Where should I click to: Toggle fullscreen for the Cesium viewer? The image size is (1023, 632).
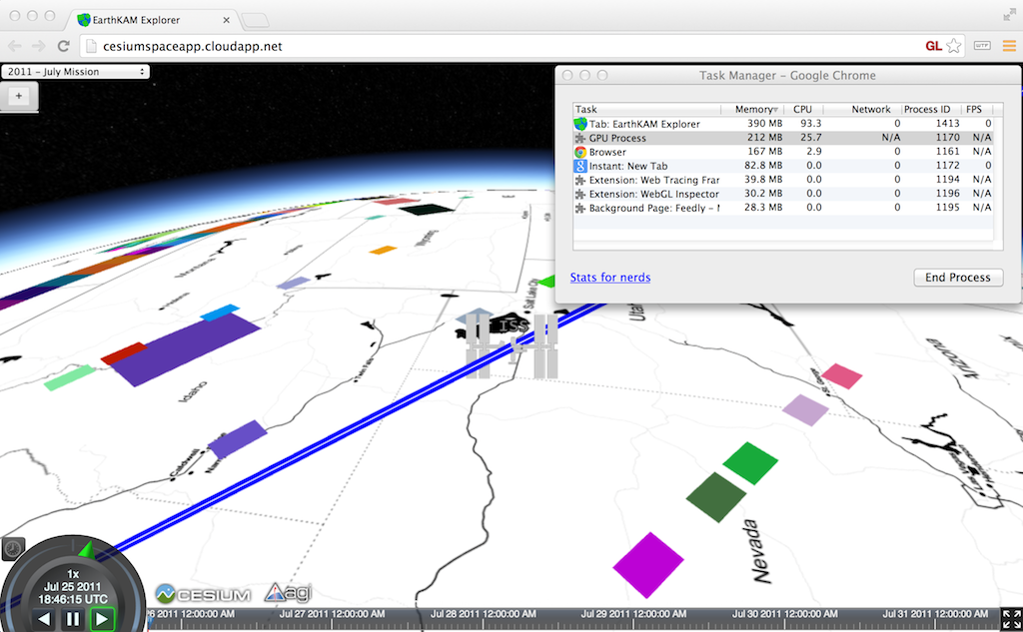tap(1011, 619)
